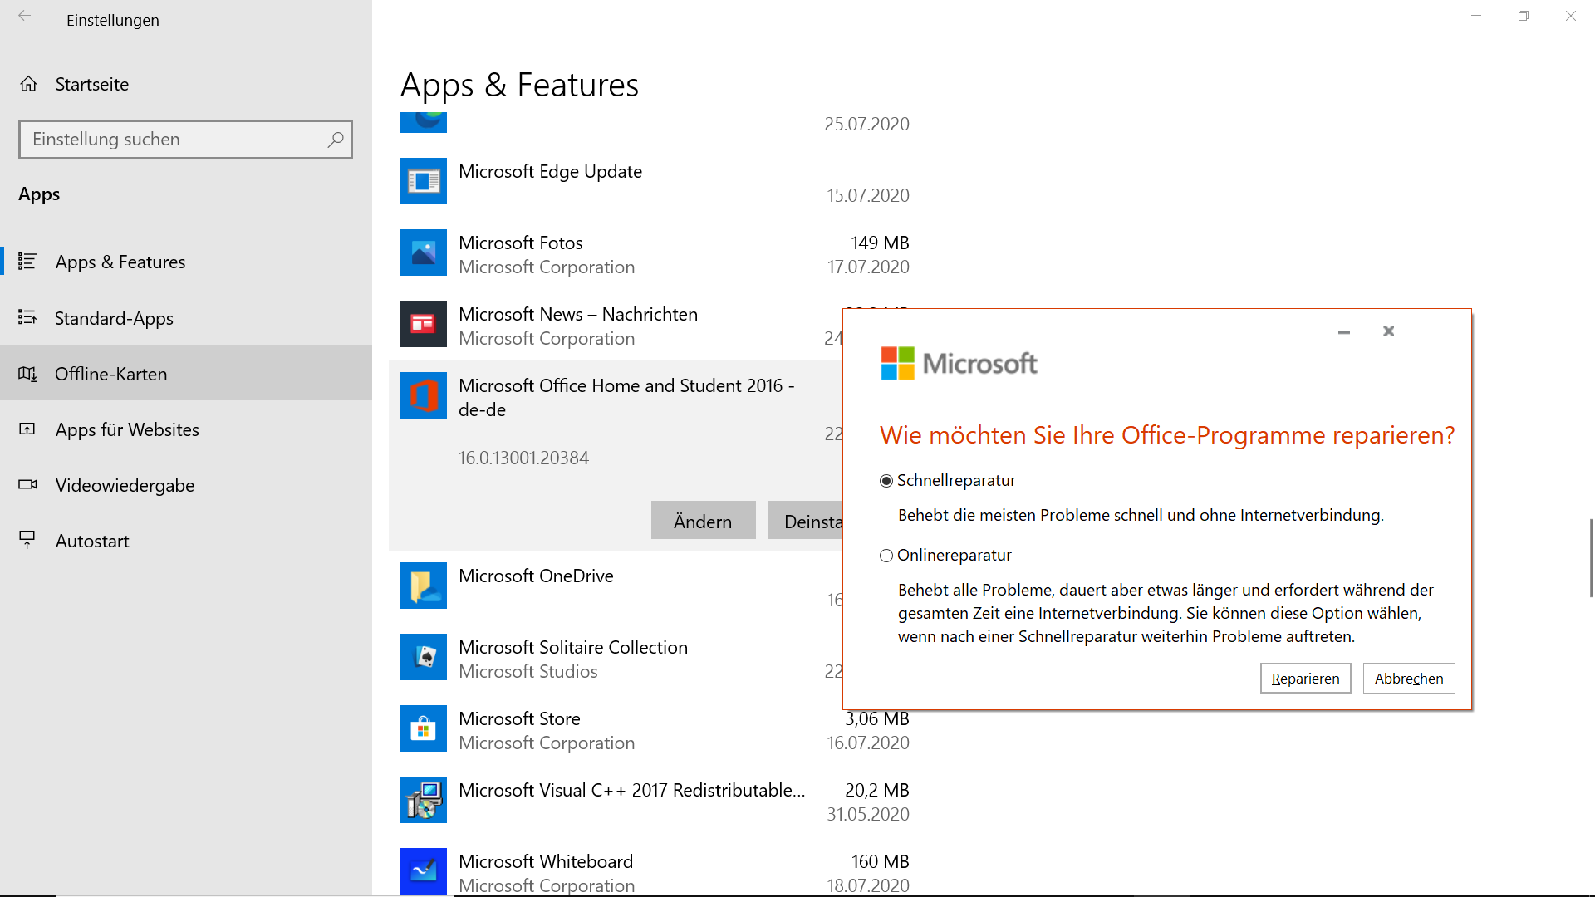The image size is (1595, 897).
Task: Click the Onlinereparatur description text
Action: [1166, 613]
